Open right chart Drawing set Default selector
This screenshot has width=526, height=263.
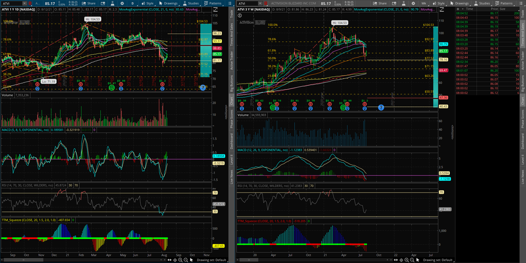click(x=438, y=260)
